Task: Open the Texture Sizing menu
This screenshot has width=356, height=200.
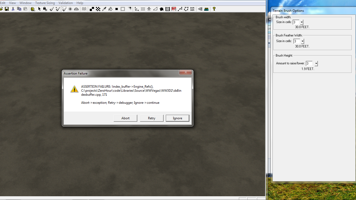Action: coord(45,3)
